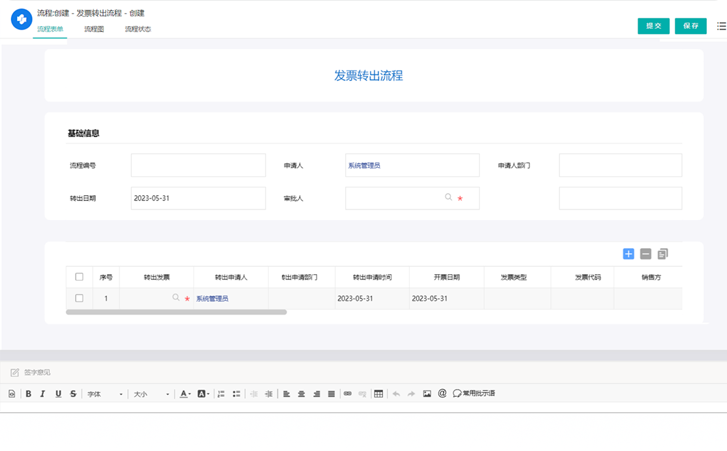Check the checkbox for table row 1
Viewport: 727px width, 451px height.
coord(80,297)
